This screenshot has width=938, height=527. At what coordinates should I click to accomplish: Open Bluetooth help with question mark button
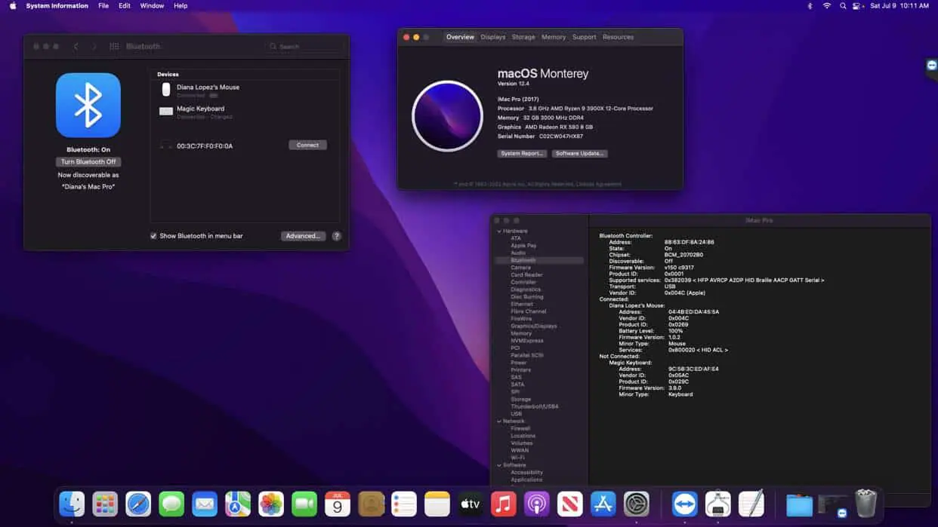click(x=337, y=236)
